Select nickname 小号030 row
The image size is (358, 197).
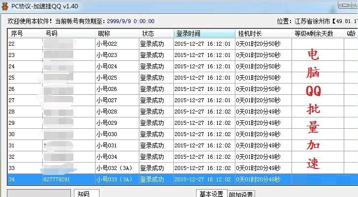point(107,134)
